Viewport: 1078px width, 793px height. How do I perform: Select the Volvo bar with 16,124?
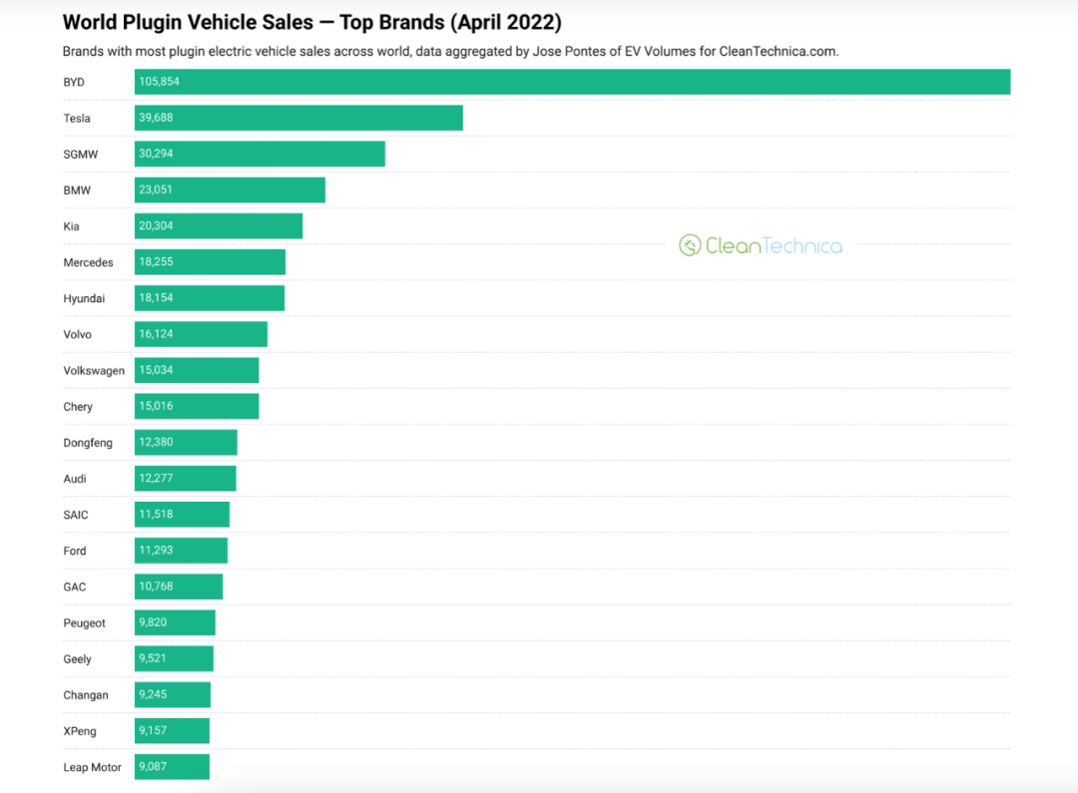coord(202,334)
